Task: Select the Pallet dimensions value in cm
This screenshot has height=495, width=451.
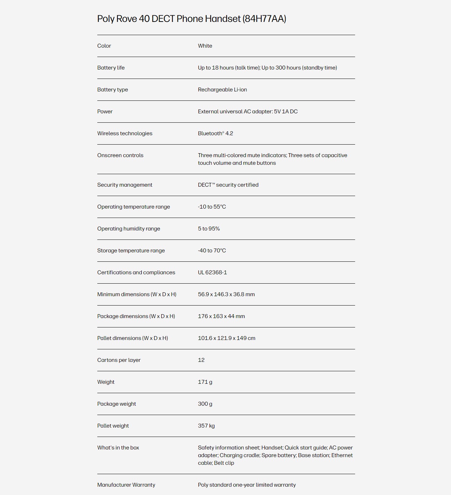Action: pyautogui.click(x=227, y=338)
